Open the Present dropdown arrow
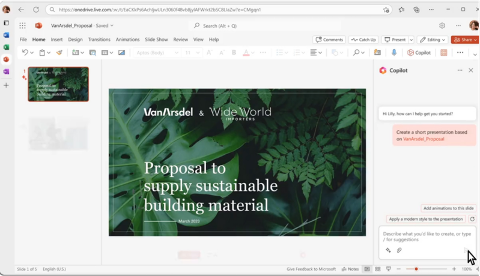Image resolution: width=480 pixels, height=276 pixels. 411,40
